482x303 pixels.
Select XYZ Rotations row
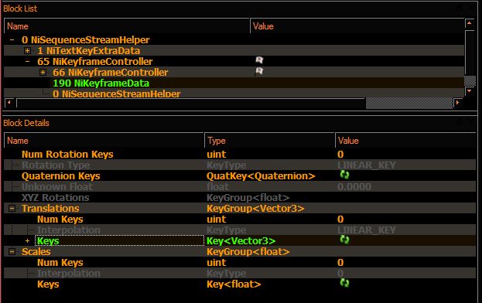(240, 197)
